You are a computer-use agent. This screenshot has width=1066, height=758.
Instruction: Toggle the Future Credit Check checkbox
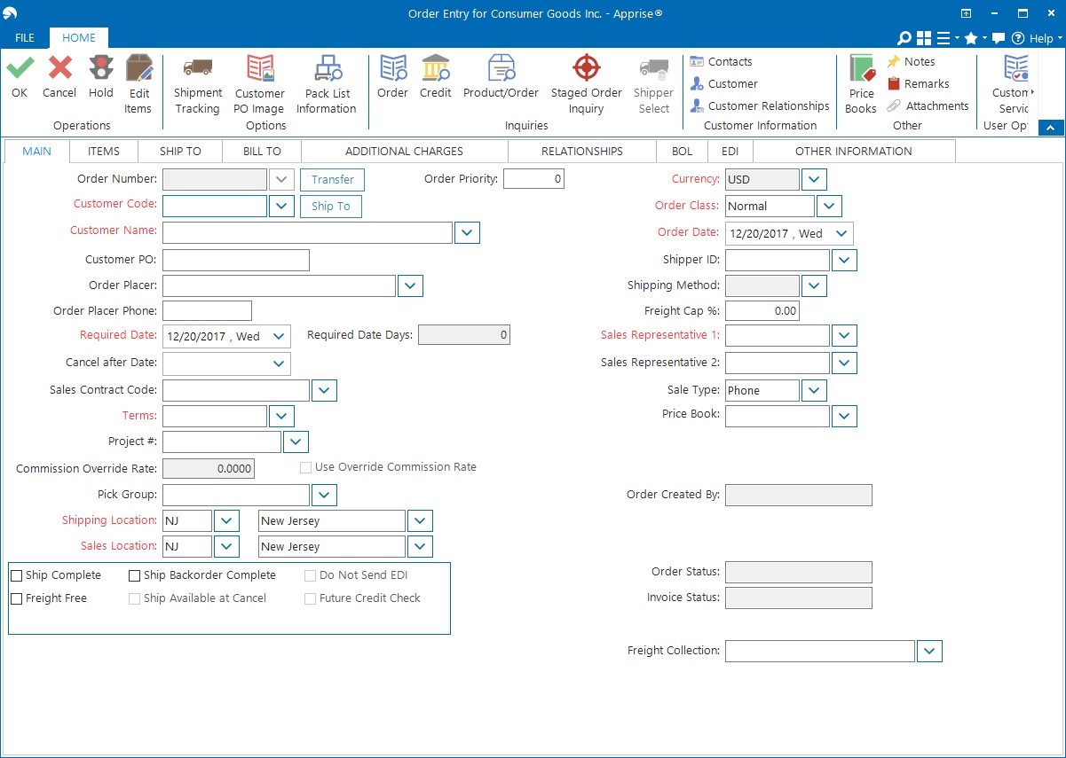[310, 598]
